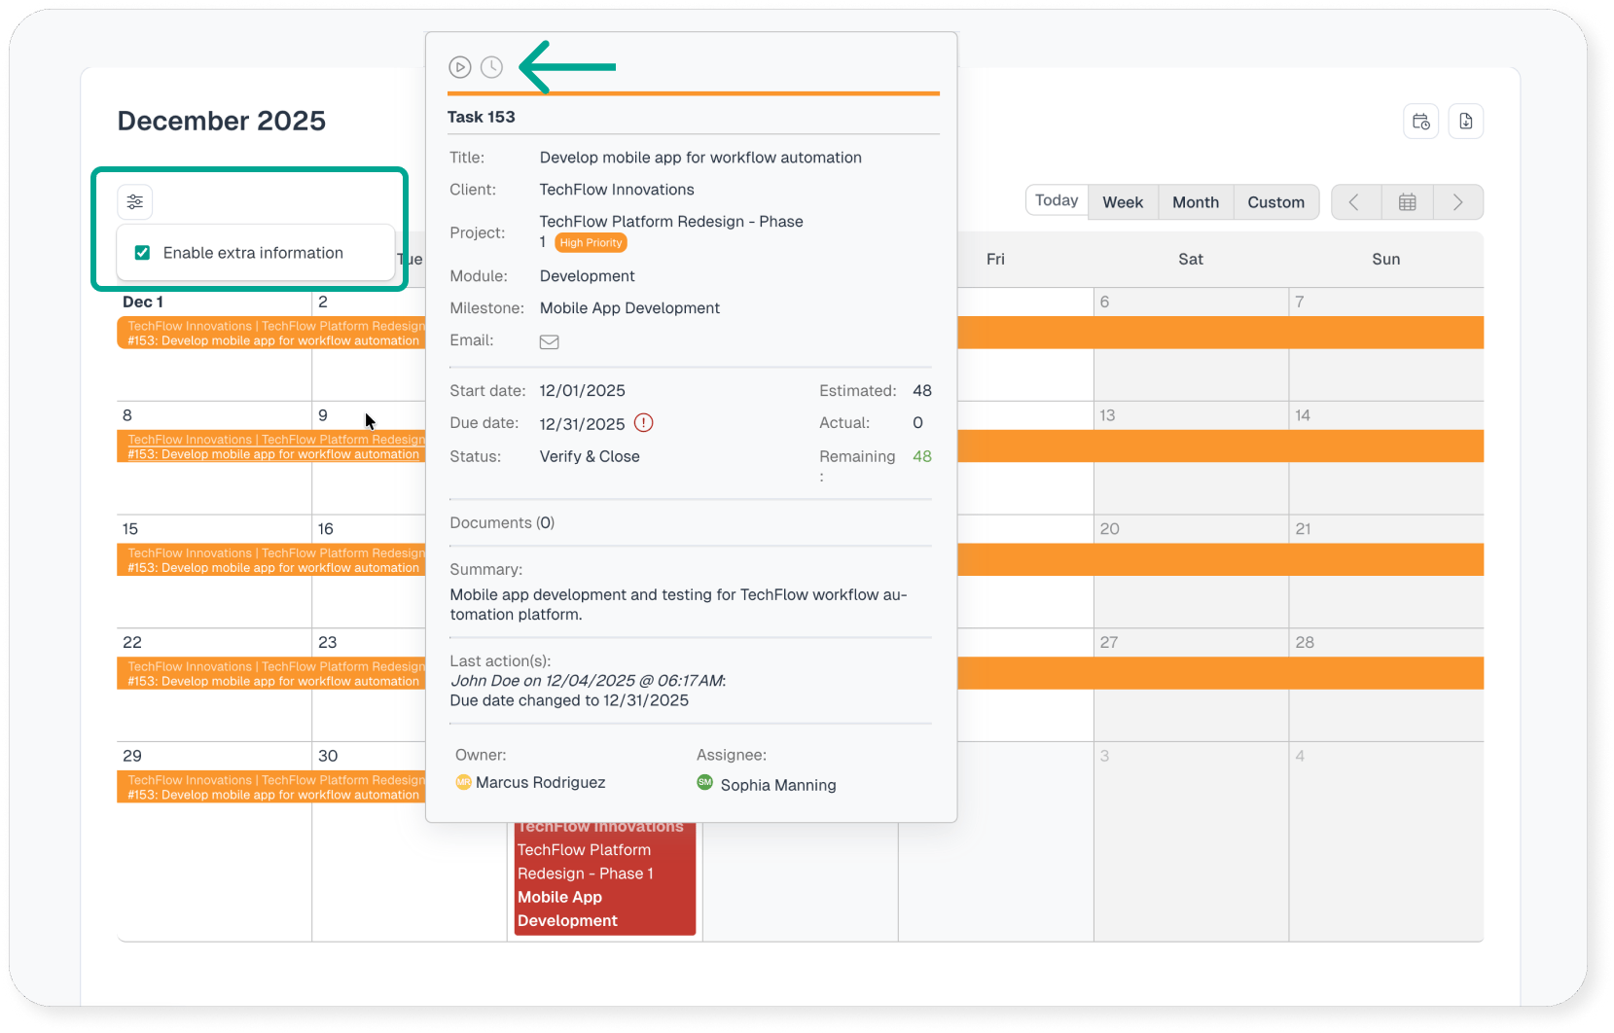This screenshot has width=1614, height=1033.
Task: Go to next period with right chevron
Action: coord(1457,202)
